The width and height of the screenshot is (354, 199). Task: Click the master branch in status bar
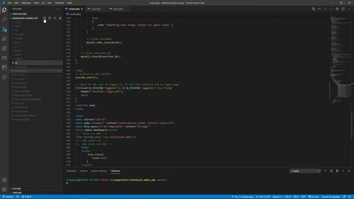click(8, 197)
